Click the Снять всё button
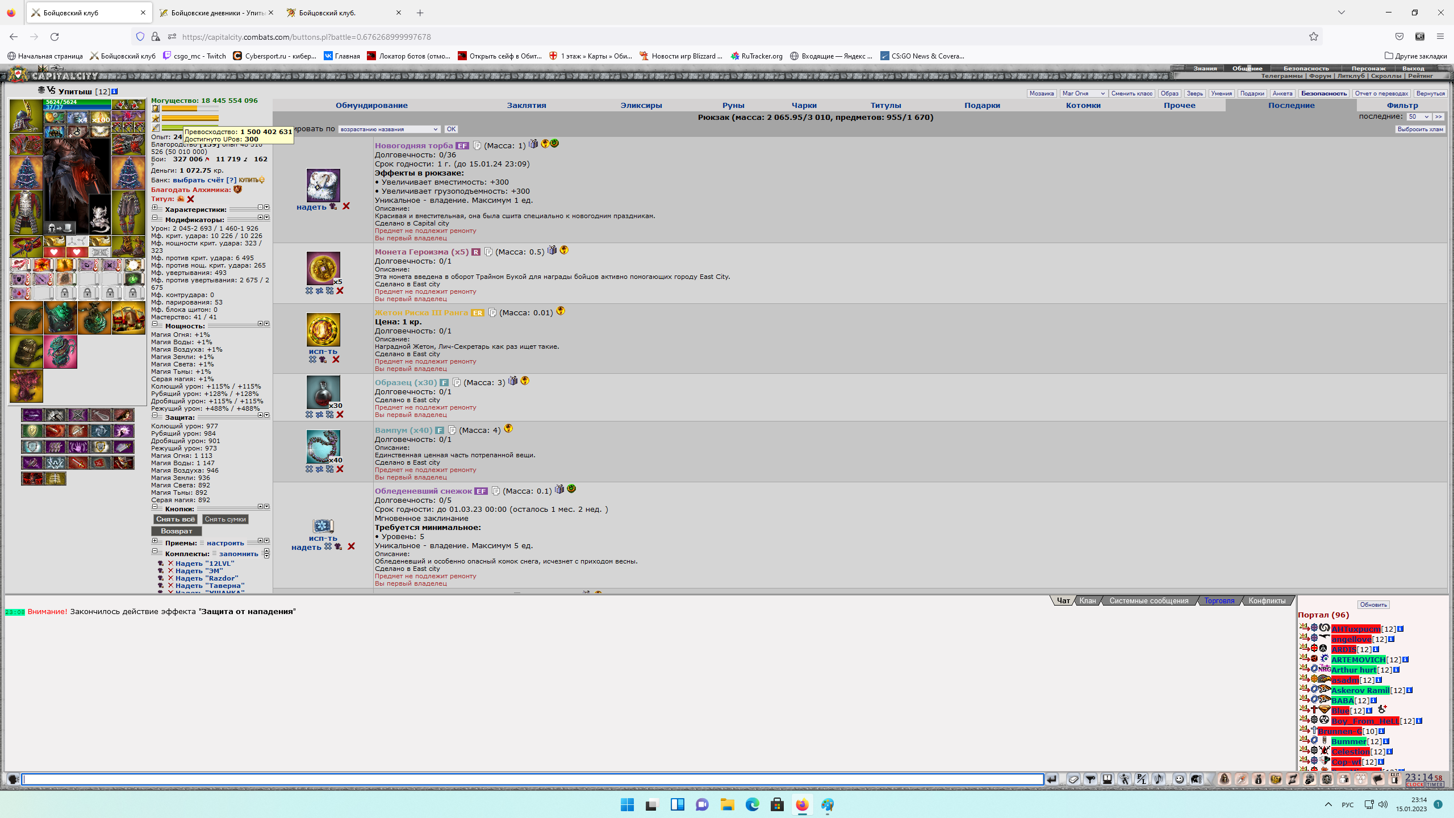 pos(176,519)
